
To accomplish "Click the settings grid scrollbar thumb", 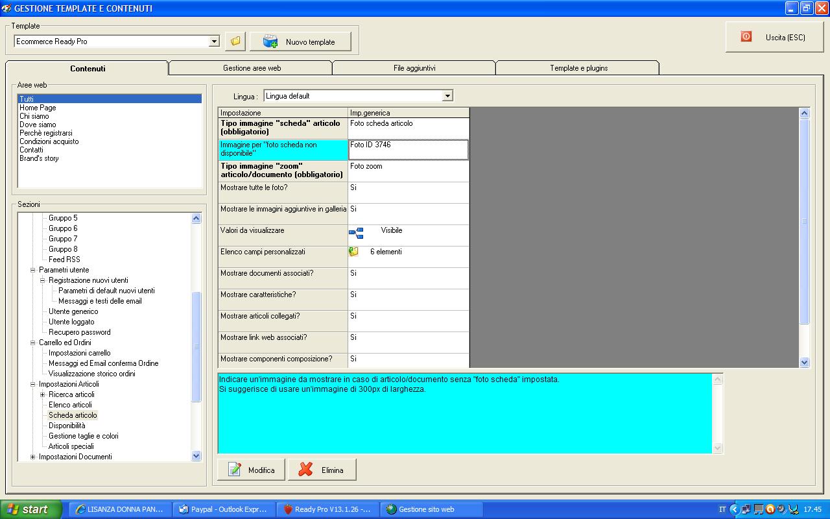I will [x=805, y=221].
